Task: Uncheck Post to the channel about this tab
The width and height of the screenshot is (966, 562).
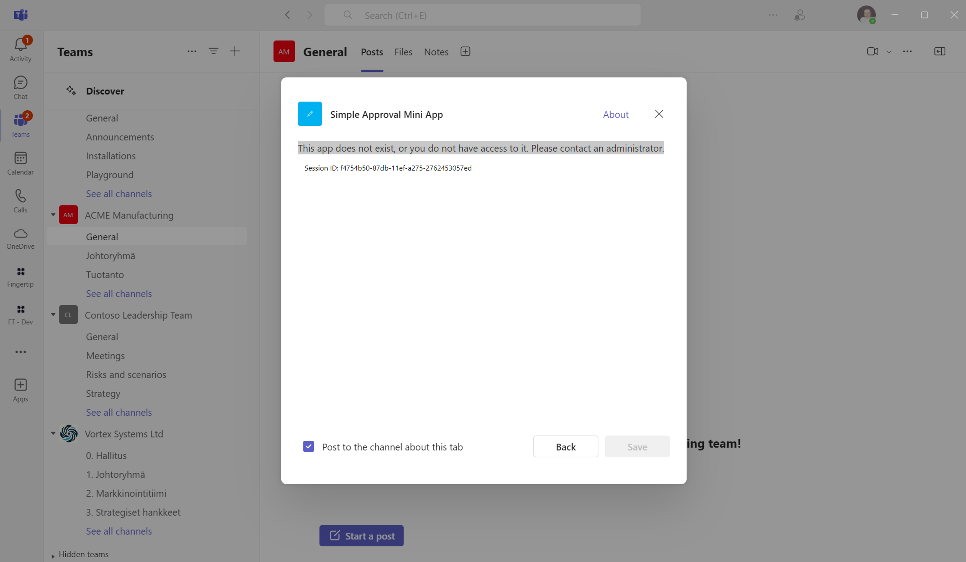Action: [309, 446]
